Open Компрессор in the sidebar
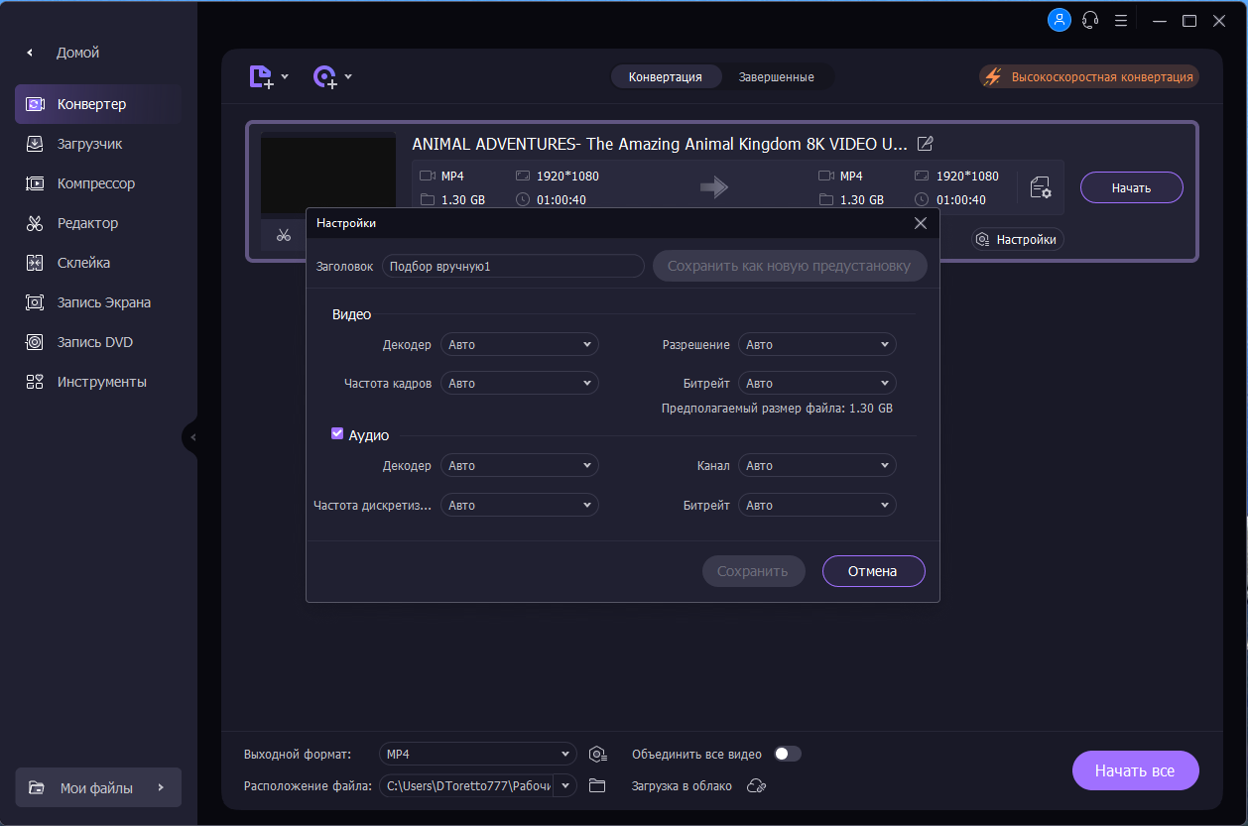1248x826 pixels. tap(96, 183)
